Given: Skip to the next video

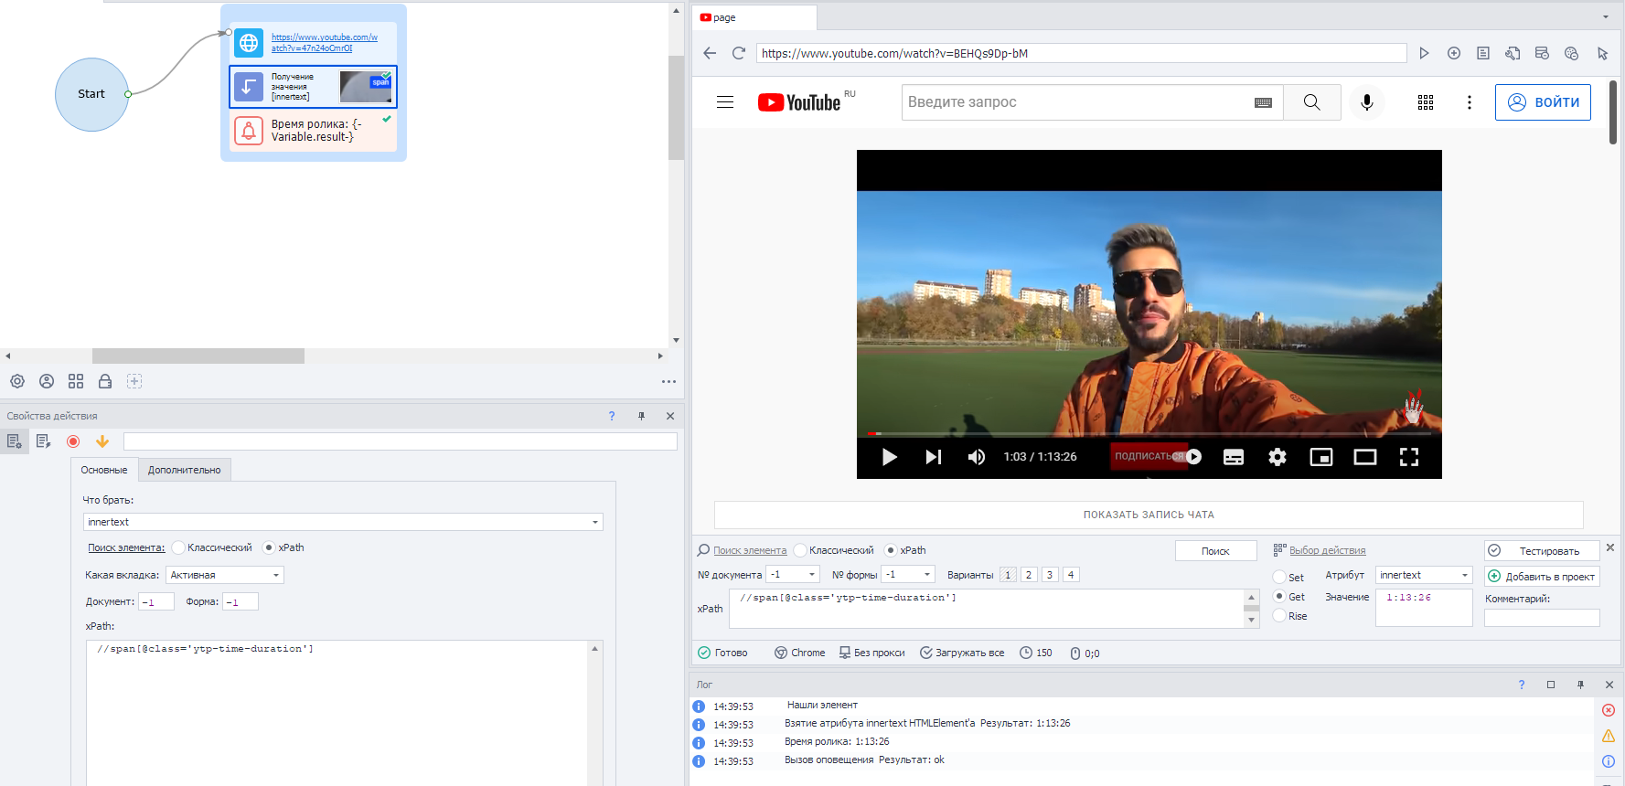Looking at the screenshot, I should pyautogui.click(x=933, y=457).
